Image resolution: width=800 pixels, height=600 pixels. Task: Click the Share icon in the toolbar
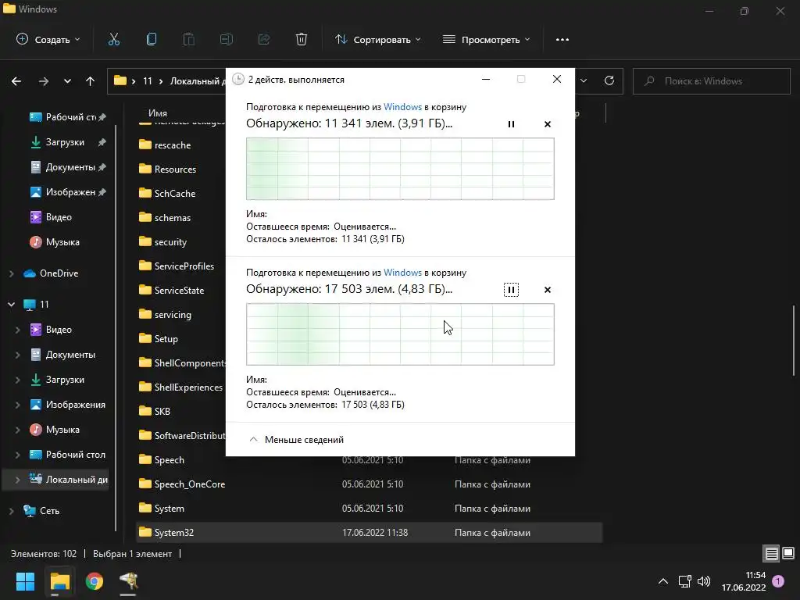click(x=264, y=39)
